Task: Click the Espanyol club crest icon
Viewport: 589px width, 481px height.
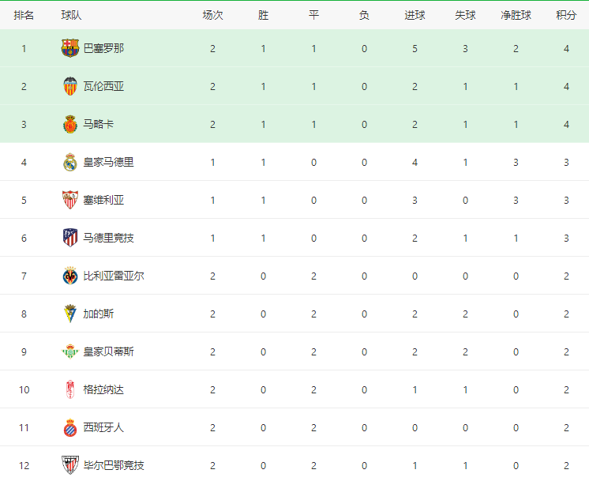Action: coord(70,427)
